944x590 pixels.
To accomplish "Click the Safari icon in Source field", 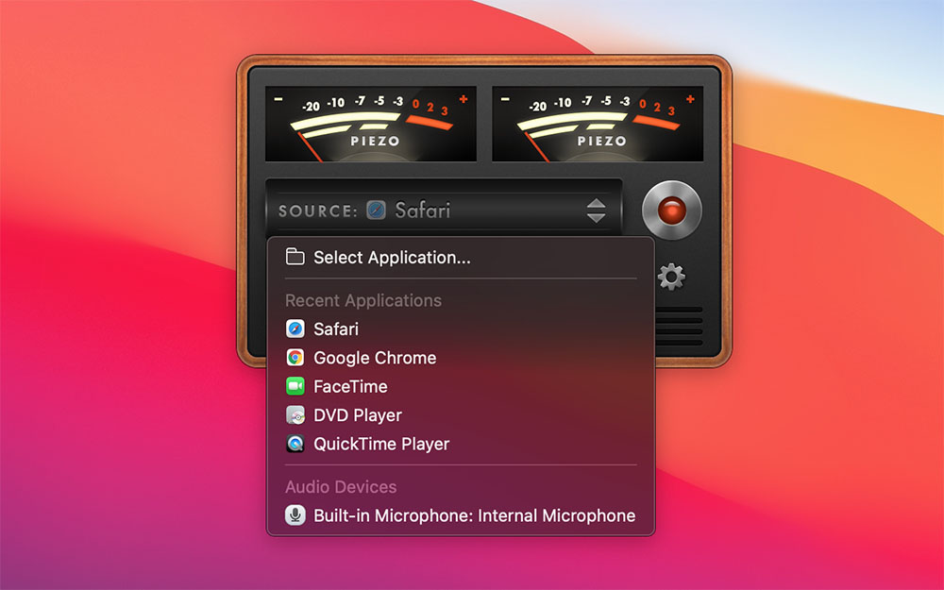I will pos(377,211).
